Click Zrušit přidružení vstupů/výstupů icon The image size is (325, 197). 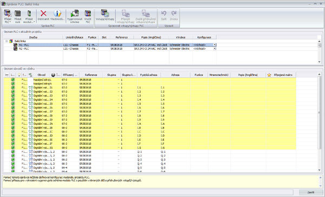(x=146, y=13)
